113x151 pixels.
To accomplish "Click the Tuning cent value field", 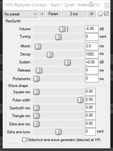I will 92,37.
